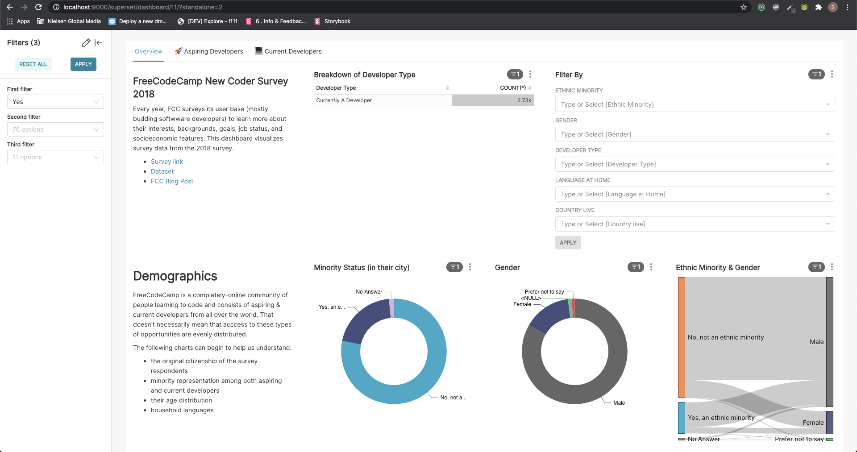Expand the Country live select box
The height and width of the screenshot is (452, 857).
point(695,224)
